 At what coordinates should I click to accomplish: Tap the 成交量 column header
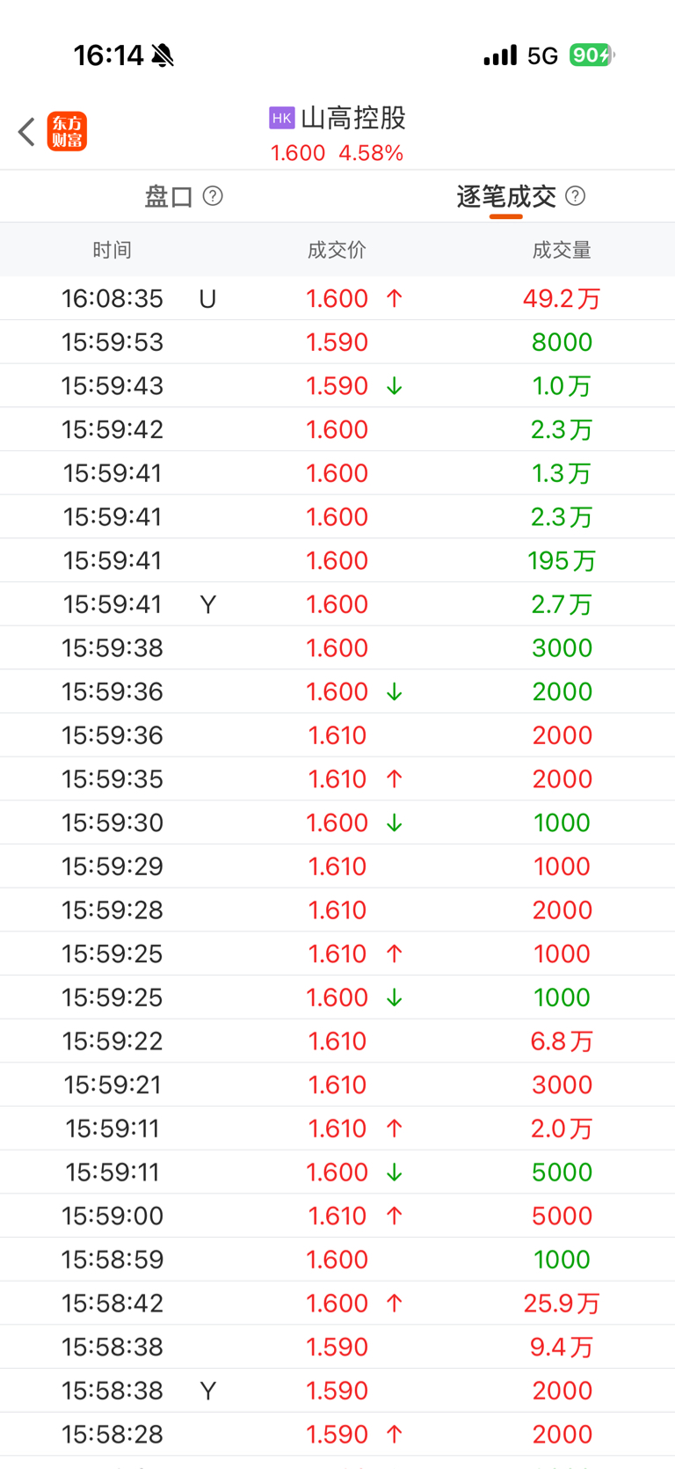click(x=562, y=250)
